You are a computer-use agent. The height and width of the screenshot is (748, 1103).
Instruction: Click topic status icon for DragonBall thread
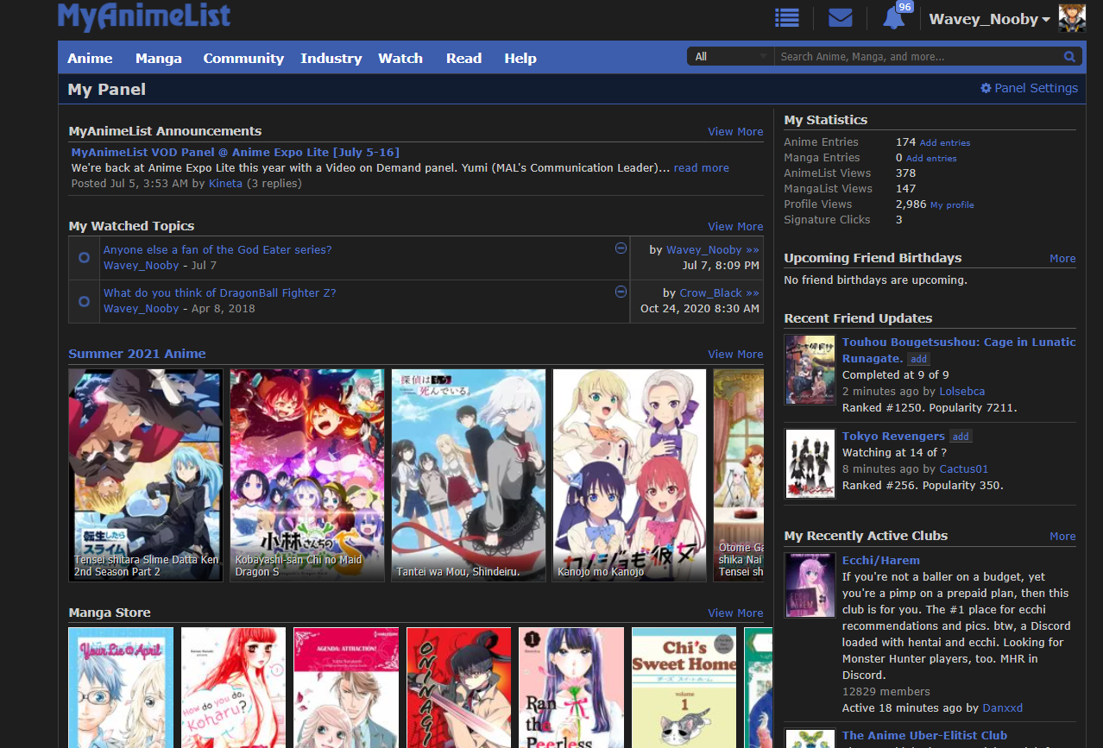(x=84, y=301)
